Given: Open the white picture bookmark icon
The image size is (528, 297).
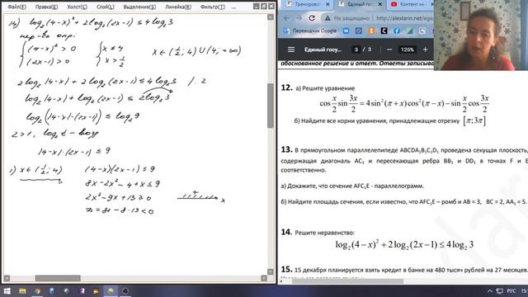Looking at the screenshot, I should (x=422, y=31).
